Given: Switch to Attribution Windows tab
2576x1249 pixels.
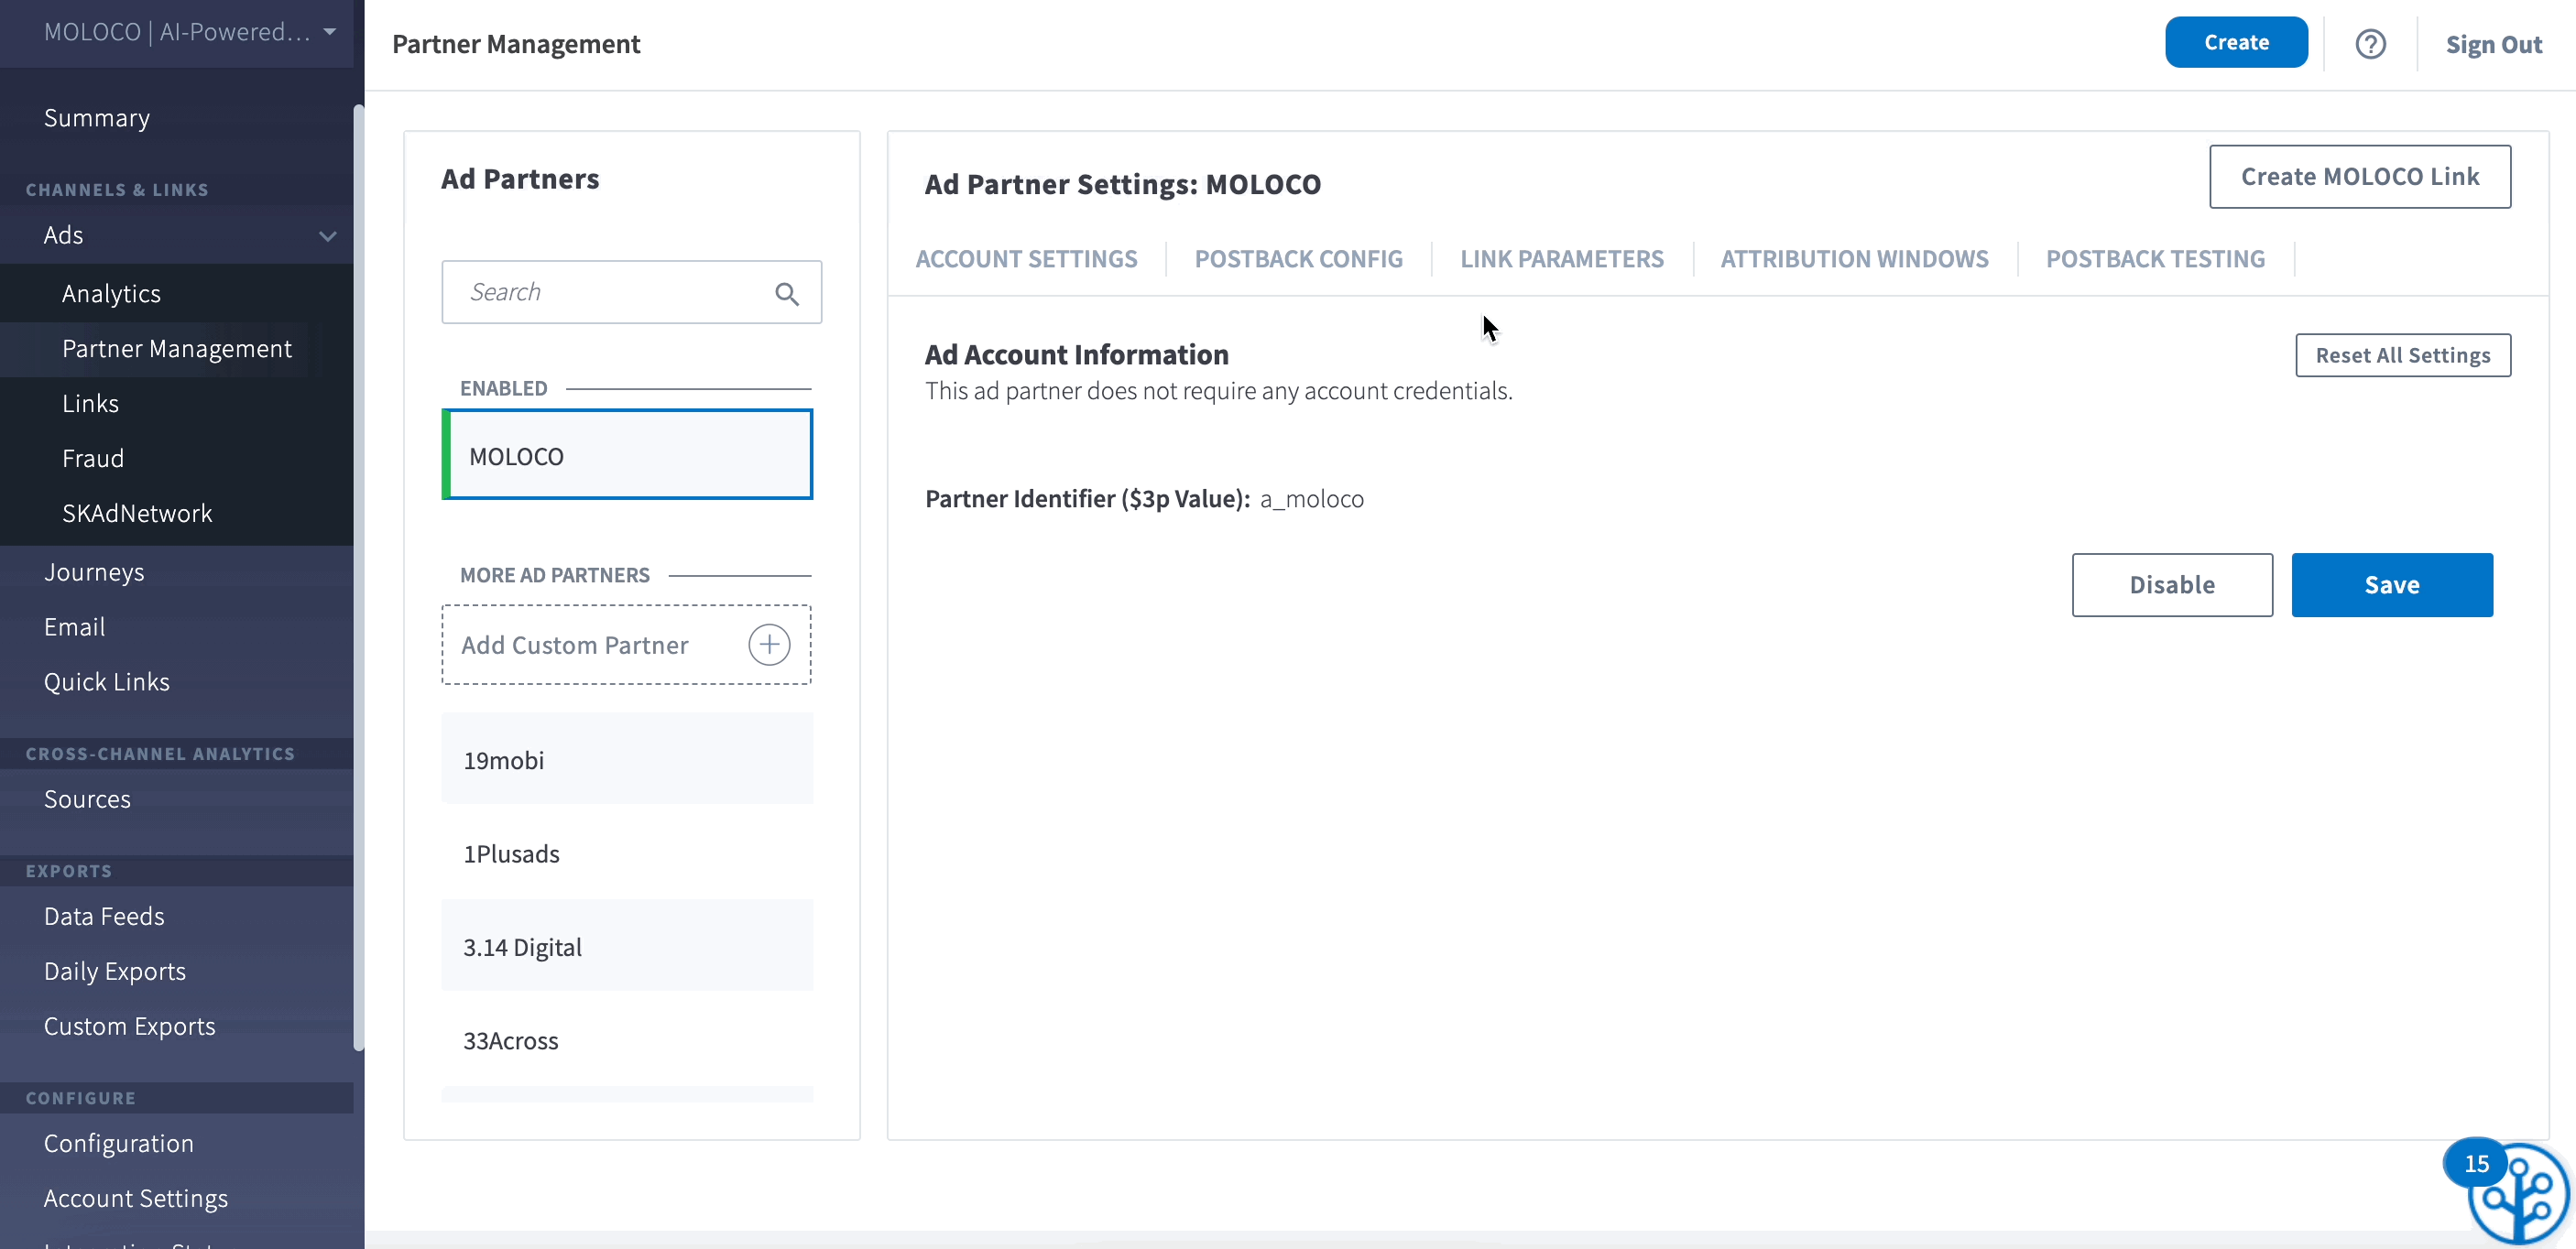Looking at the screenshot, I should click(1854, 259).
